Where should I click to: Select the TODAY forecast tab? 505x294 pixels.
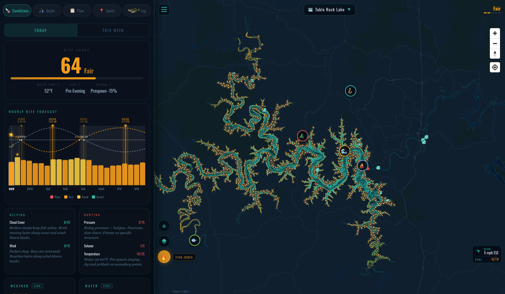pos(41,31)
